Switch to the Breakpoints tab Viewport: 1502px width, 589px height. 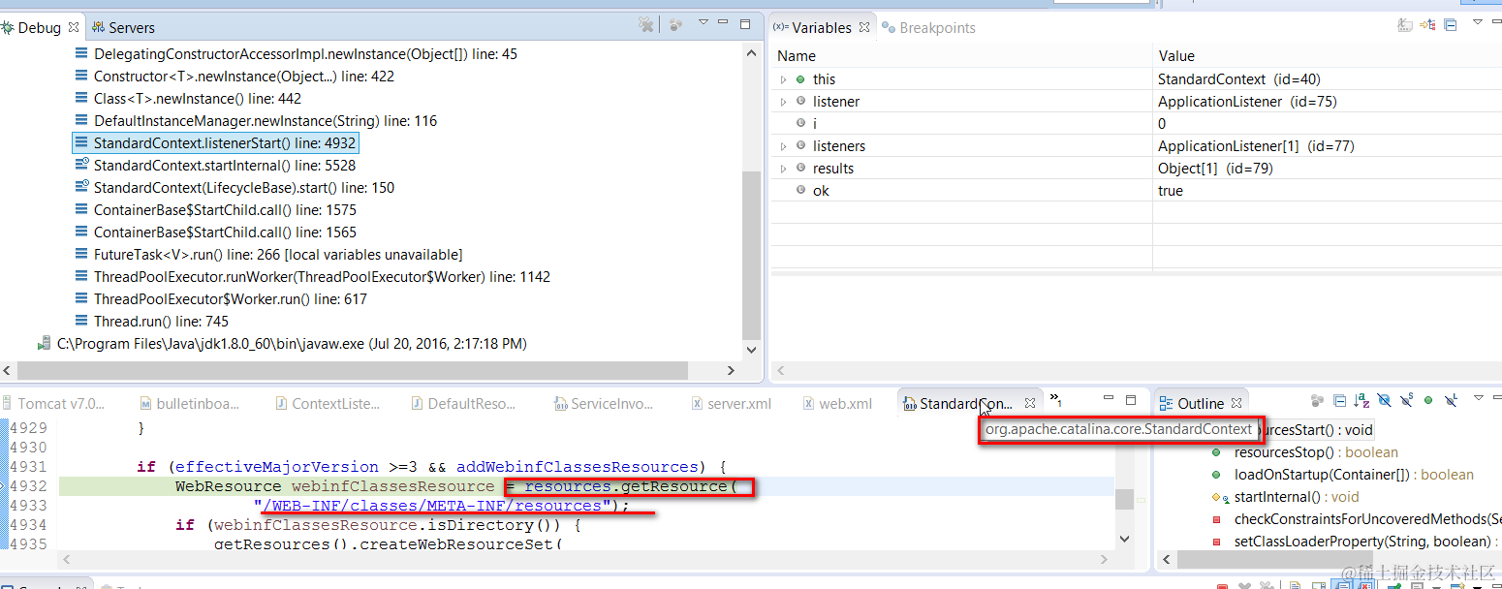tap(927, 27)
